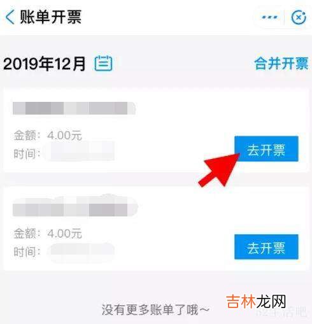312x324 pixels.
Task: Close the mini program via circle-x icon
Action: point(299,17)
